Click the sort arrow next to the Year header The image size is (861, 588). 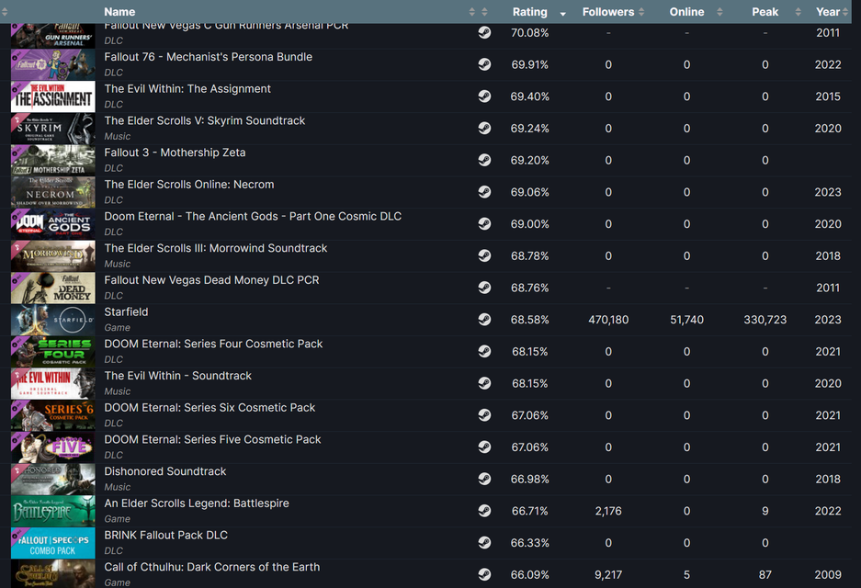tap(845, 12)
